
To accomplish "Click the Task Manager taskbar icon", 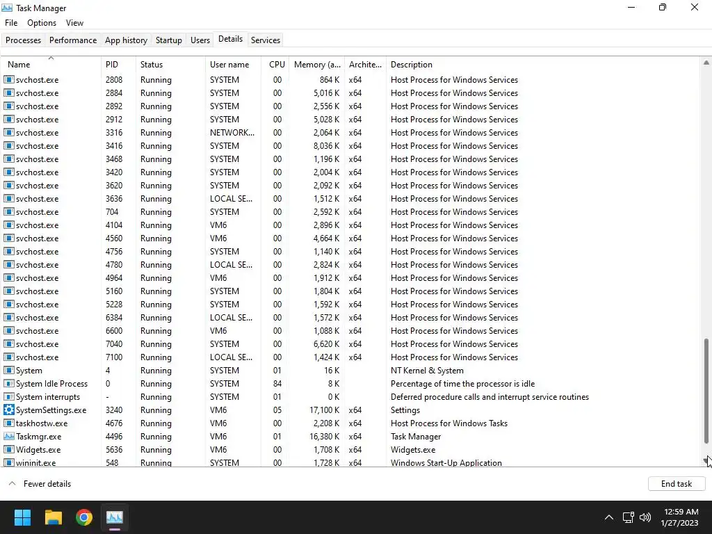I will click(x=115, y=517).
